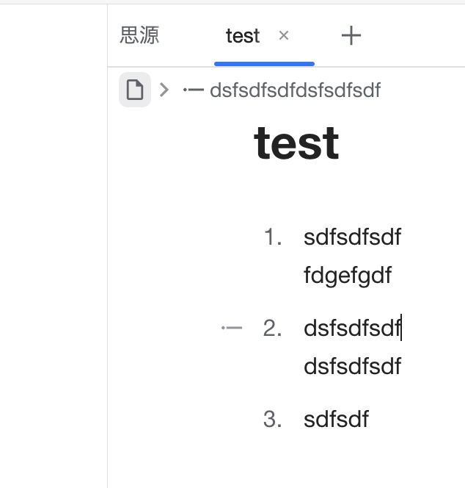Click the list number 3 marker

coord(273,420)
